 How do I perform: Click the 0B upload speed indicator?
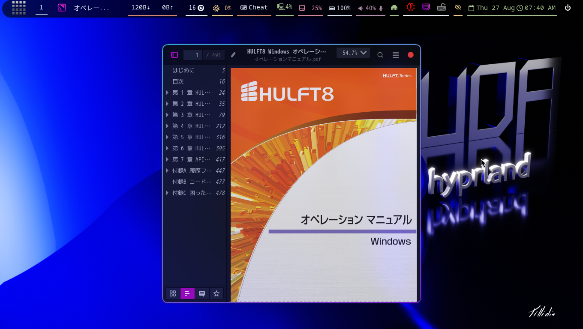(x=168, y=8)
